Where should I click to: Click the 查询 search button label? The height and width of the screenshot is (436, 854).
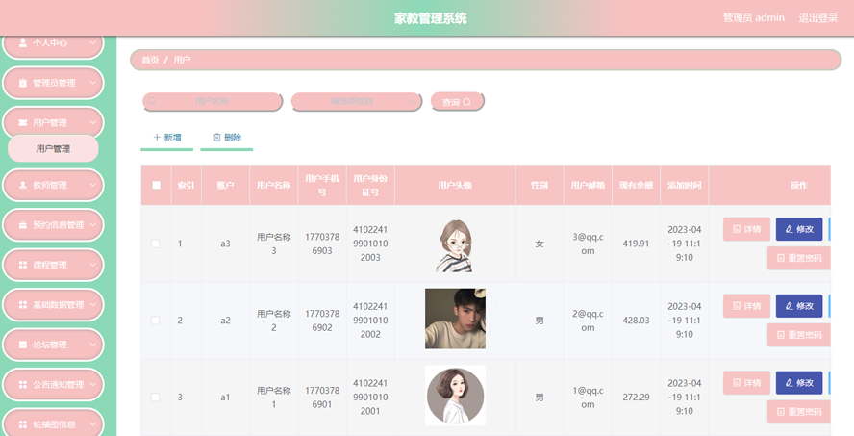pos(451,102)
